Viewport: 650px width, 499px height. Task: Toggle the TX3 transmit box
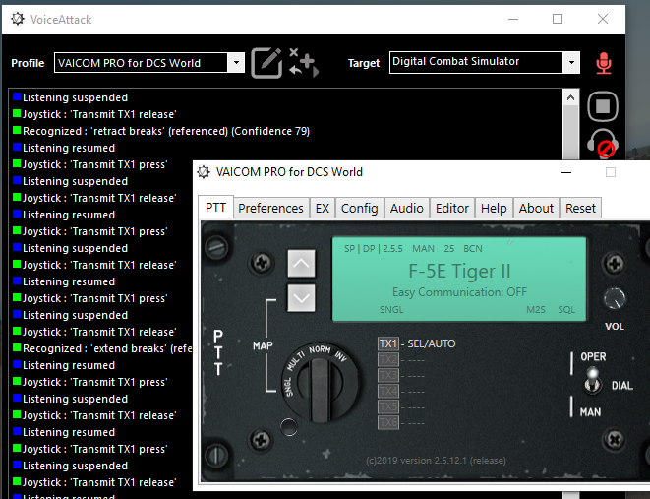click(x=388, y=375)
